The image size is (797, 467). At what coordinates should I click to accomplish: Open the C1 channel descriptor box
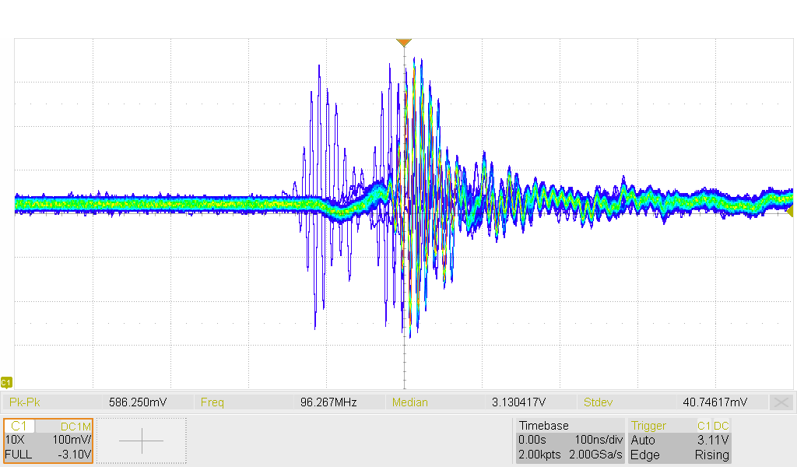coord(48,441)
